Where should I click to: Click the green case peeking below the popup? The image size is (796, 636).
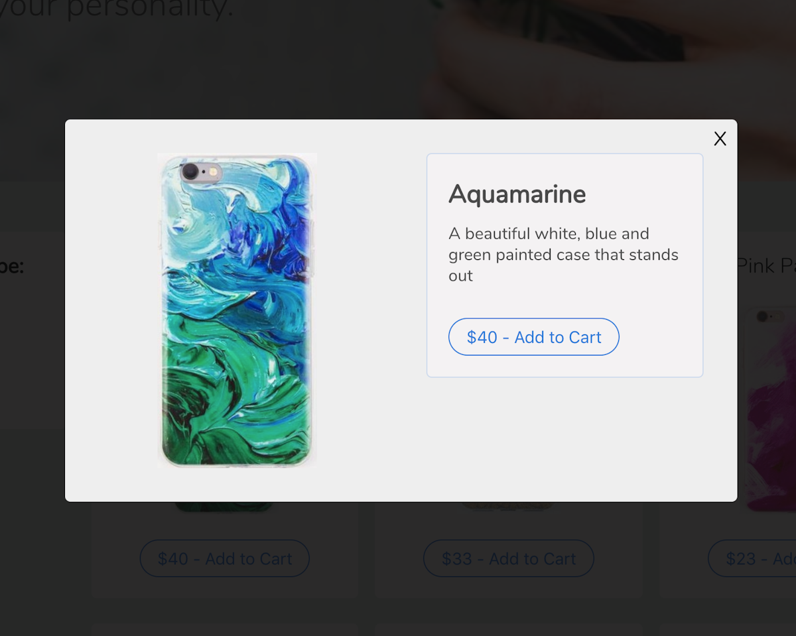[224, 507]
